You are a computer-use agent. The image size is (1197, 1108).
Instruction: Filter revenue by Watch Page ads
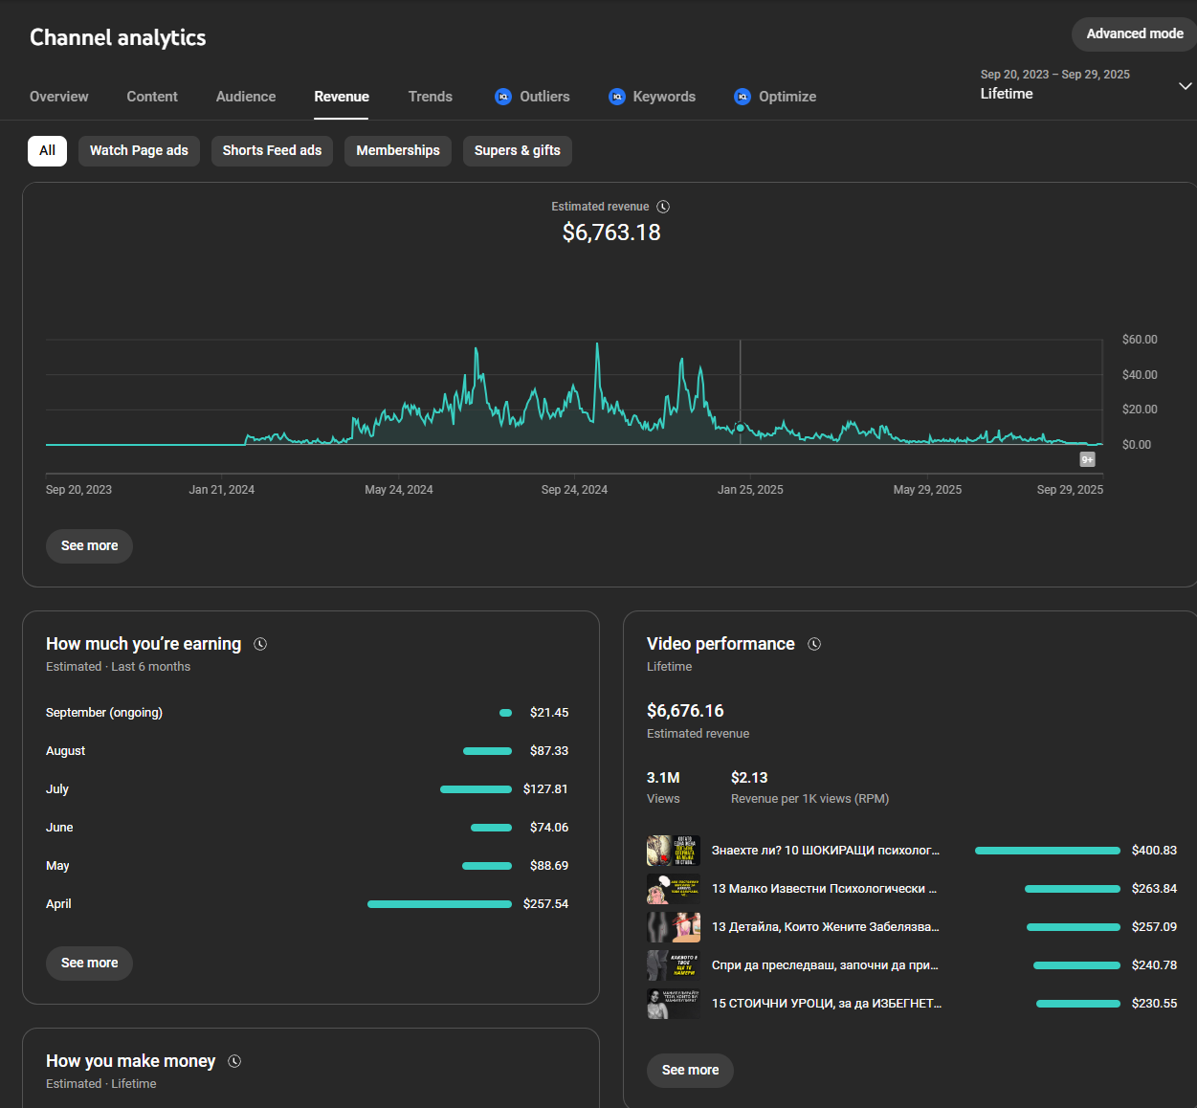pos(139,151)
